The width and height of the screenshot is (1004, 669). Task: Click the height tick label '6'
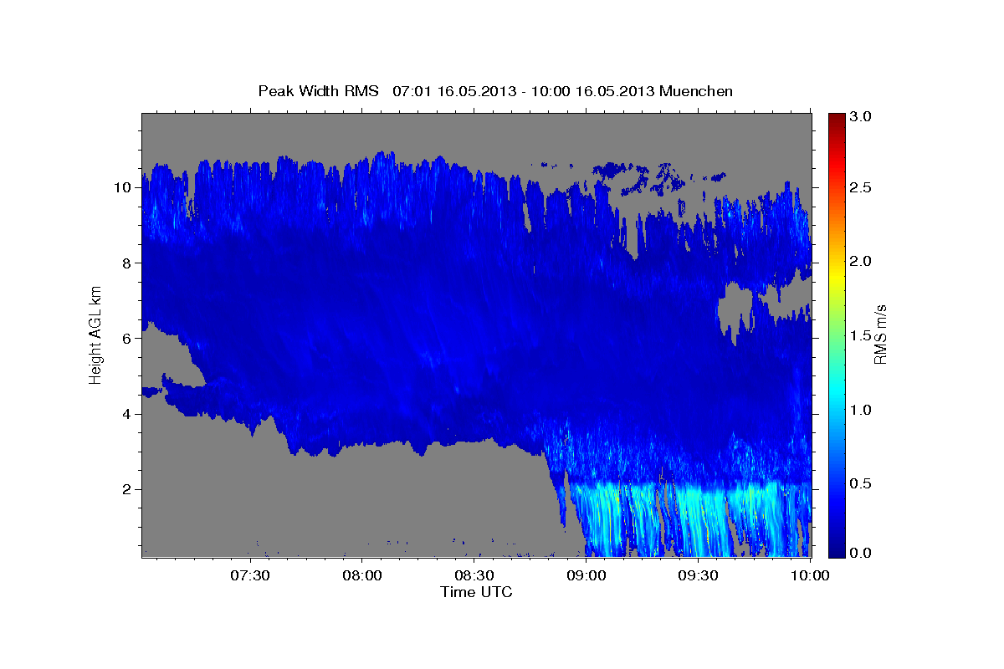[126, 339]
